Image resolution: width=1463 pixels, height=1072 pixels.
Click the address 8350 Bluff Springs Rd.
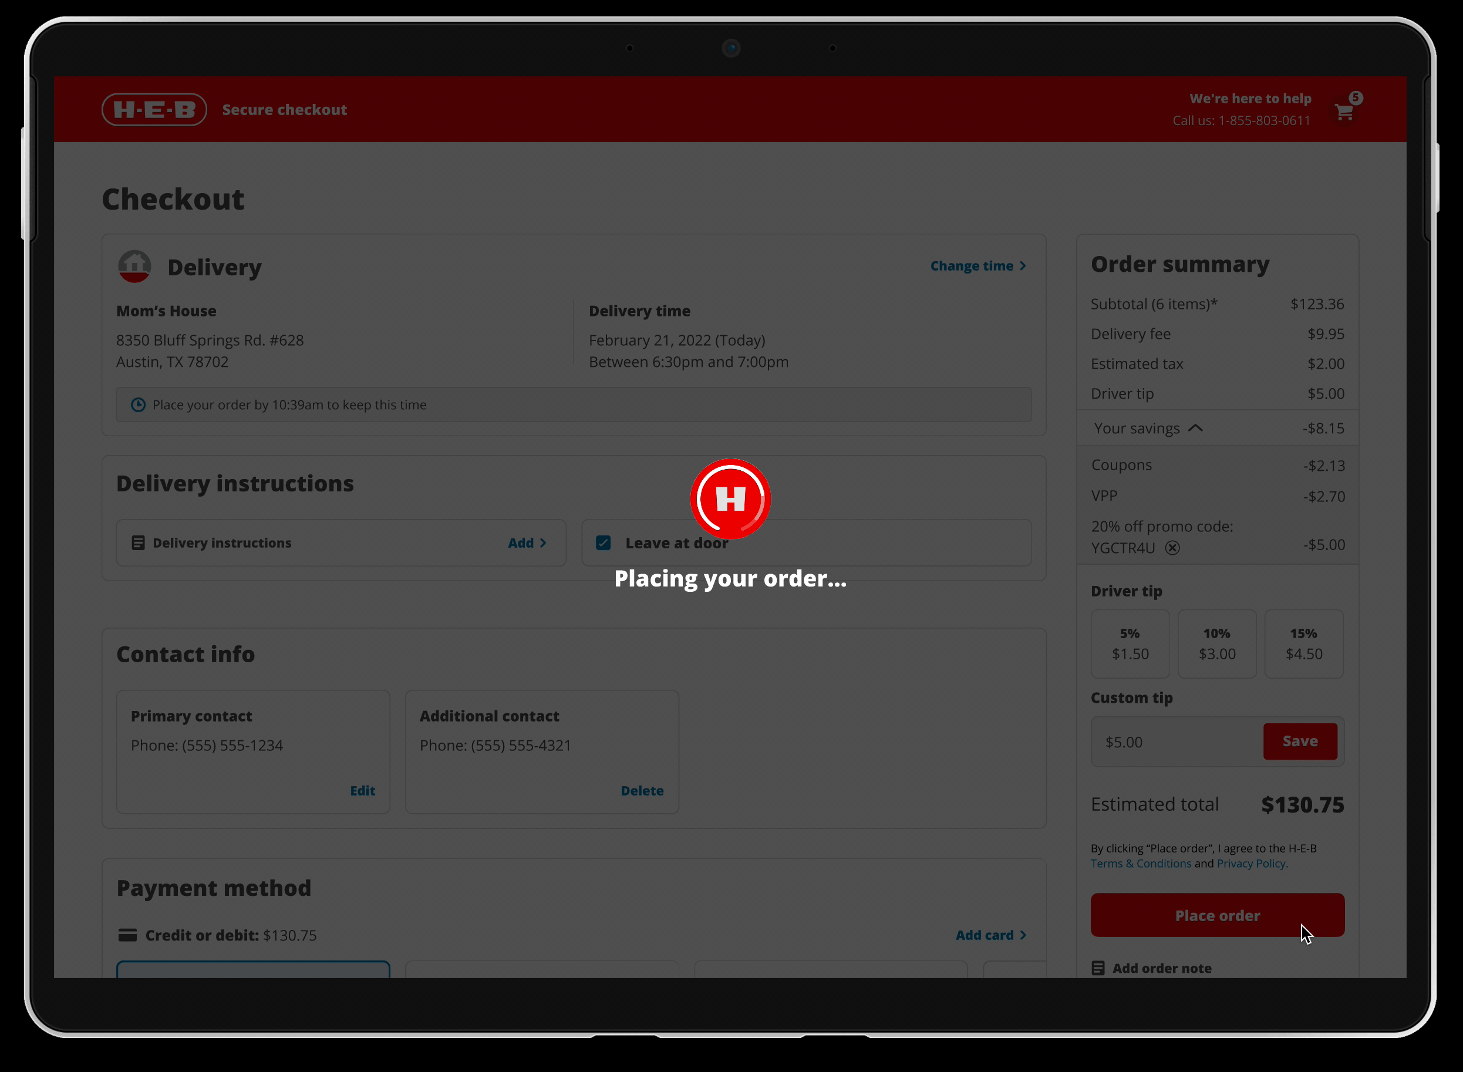click(210, 340)
